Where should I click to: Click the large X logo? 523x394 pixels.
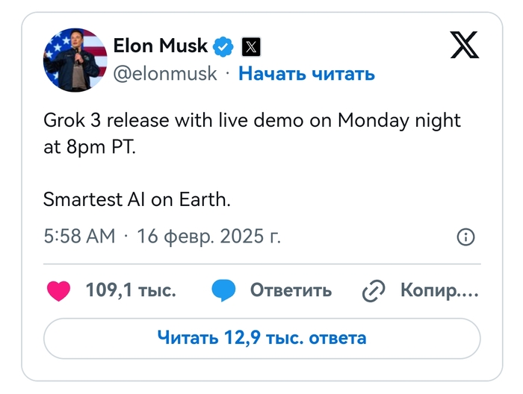pyautogui.click(x=465, y=46)
